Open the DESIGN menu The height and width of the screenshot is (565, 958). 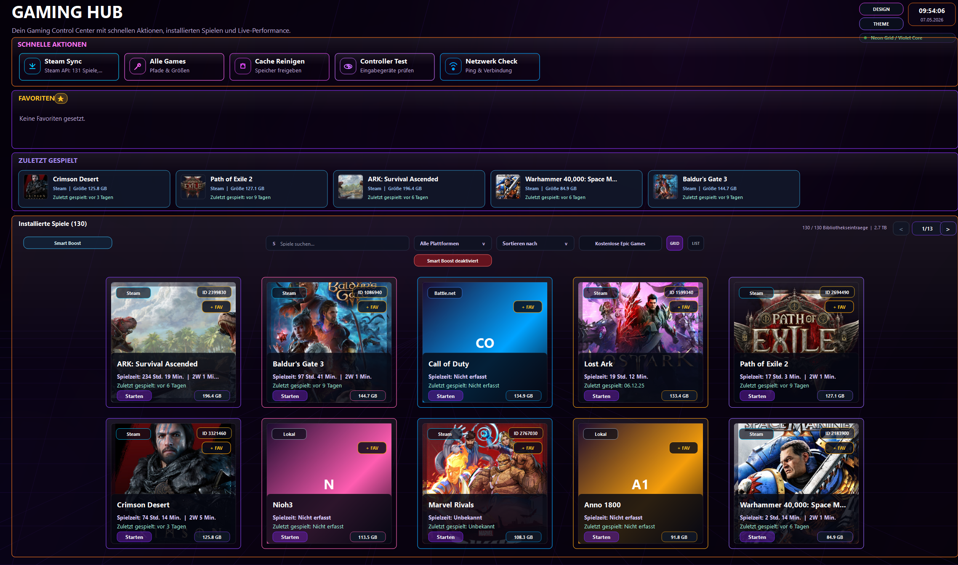tap(881, 9)
